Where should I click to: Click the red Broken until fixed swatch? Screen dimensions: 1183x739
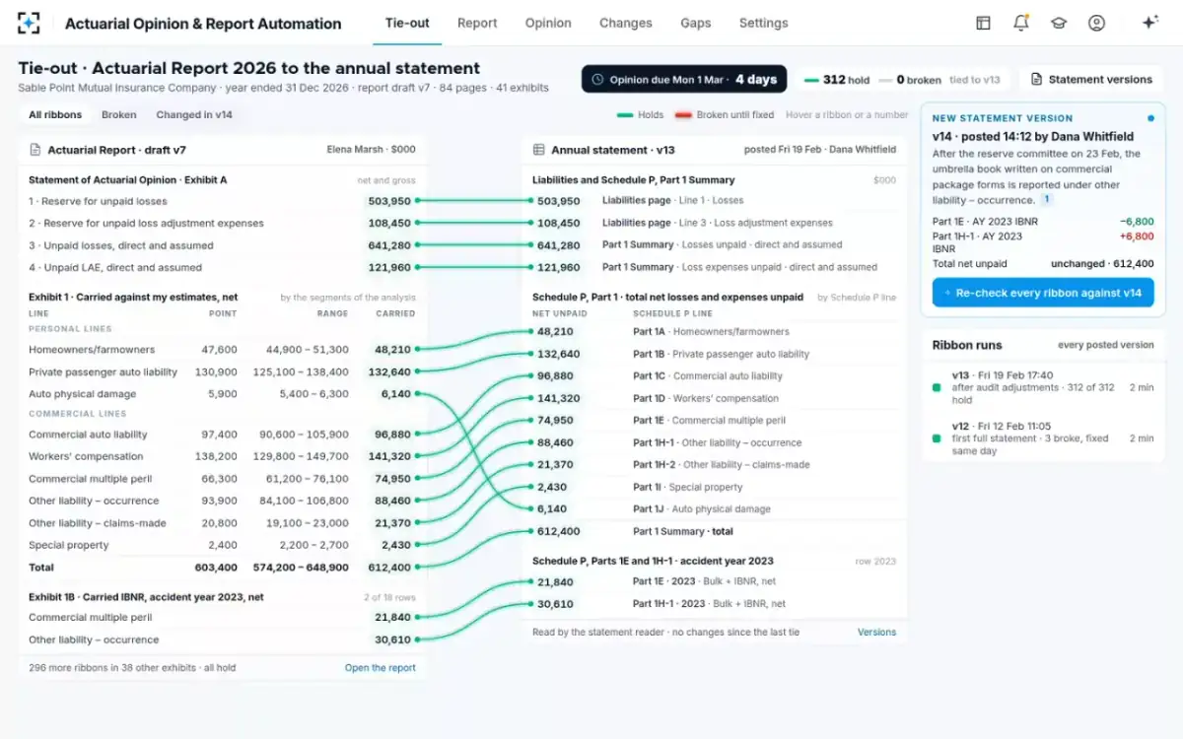(682, 115)
